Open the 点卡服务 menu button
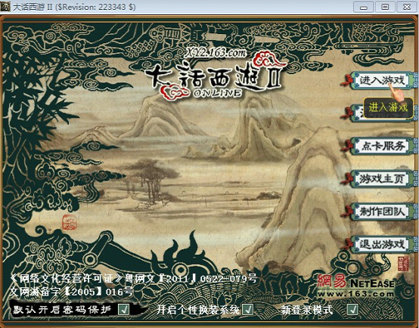 pyautogui.click(x=382, y=146)
